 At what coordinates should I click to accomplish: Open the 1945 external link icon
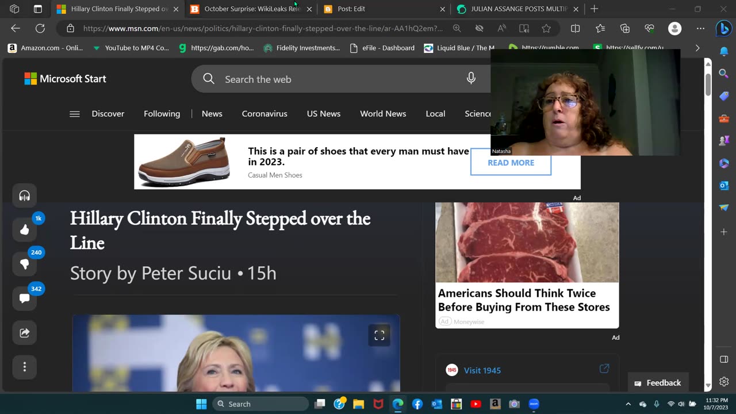pyautogui.click(x=604, y=369)
